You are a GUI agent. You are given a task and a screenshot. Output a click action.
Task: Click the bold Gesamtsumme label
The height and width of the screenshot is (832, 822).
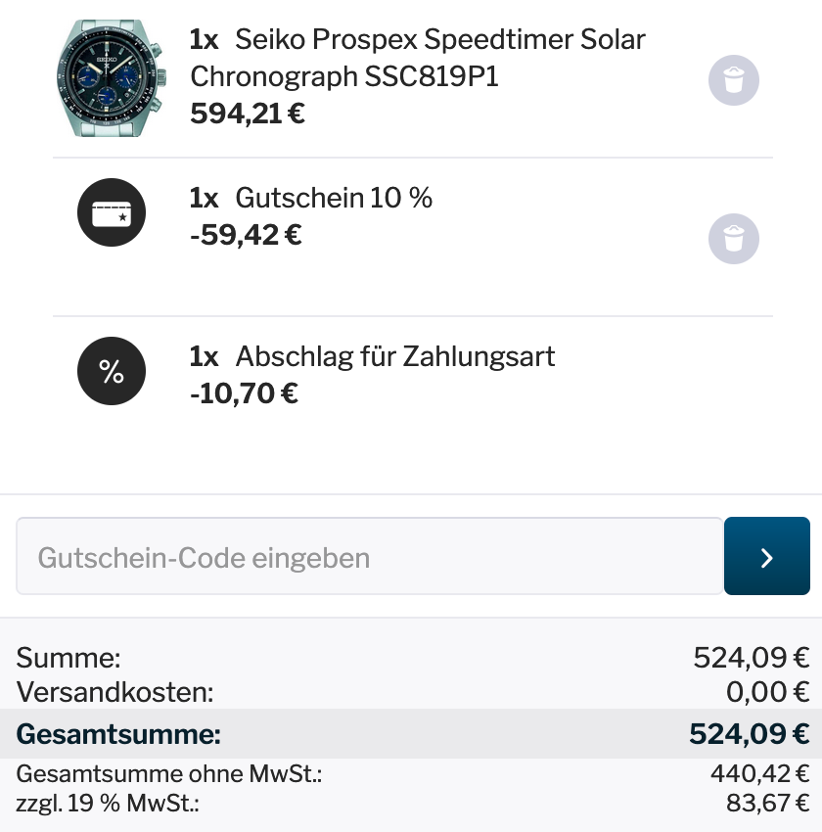[x=118, y=734]
